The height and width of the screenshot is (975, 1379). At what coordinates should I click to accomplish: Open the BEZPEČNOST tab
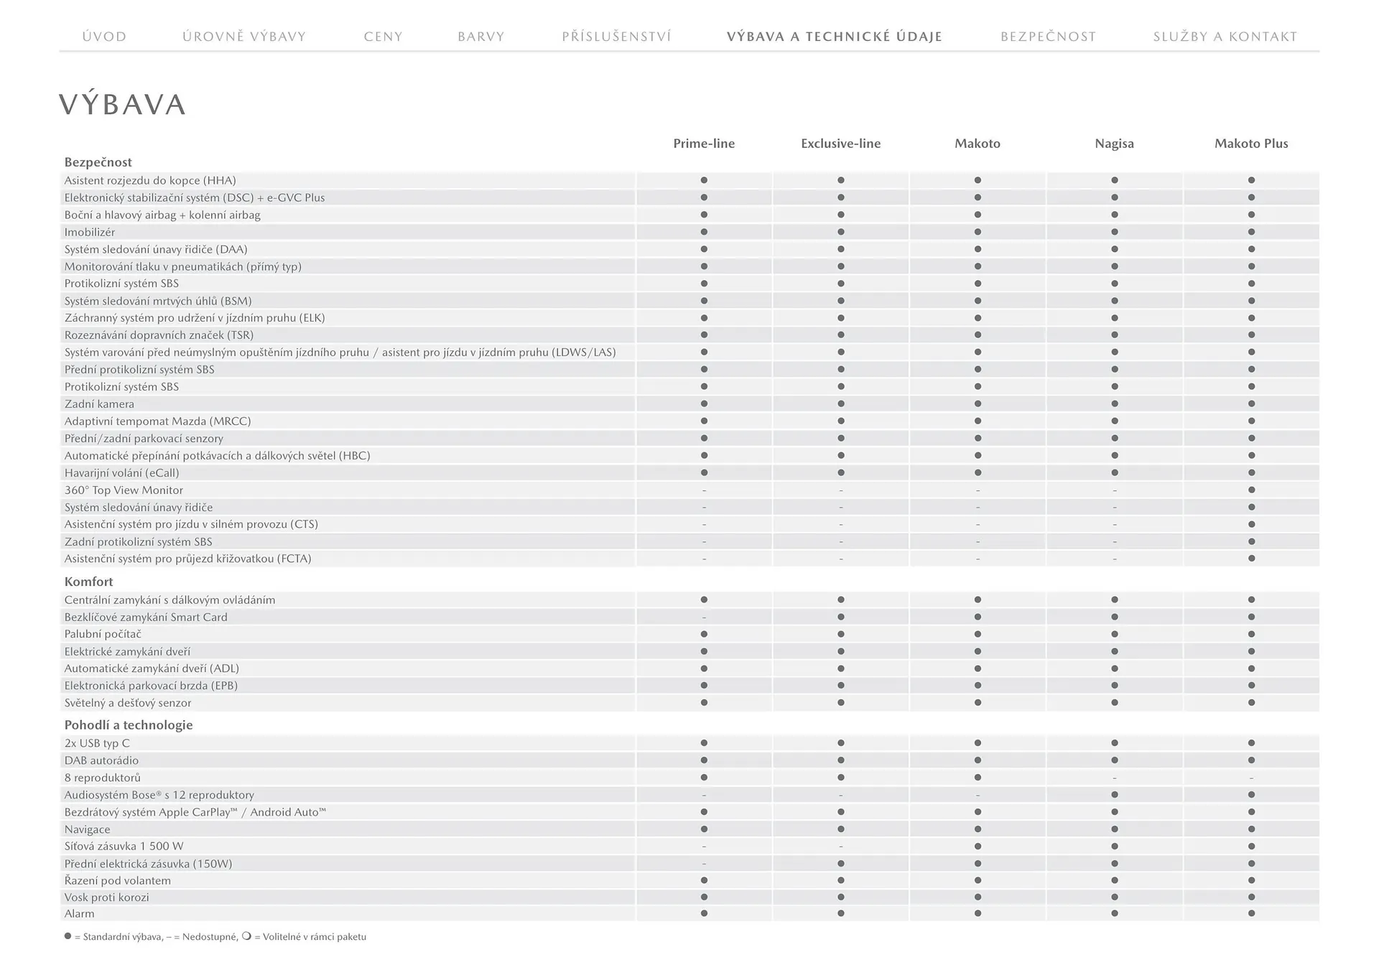1048,37
